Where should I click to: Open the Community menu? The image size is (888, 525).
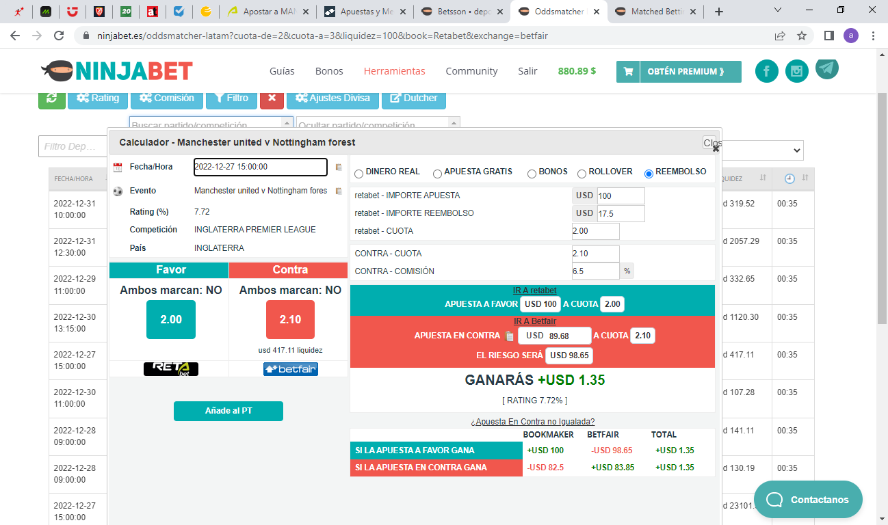point(471,71)
